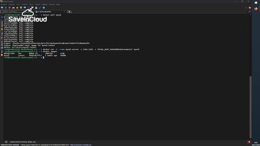Click the Games controller toolbar icon
This screenshot has height=146, width=260.
(x=13, y=8)
